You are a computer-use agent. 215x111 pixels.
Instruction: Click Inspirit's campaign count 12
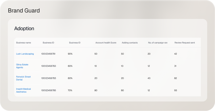click(149, 90)
